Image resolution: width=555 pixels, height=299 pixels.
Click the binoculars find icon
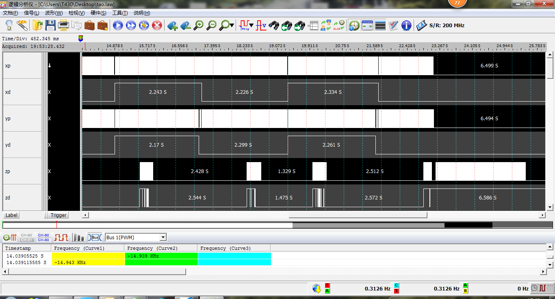click(274, 26)
